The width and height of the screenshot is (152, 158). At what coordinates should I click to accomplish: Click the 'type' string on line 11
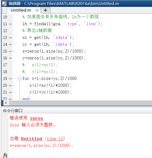point(72,24)
